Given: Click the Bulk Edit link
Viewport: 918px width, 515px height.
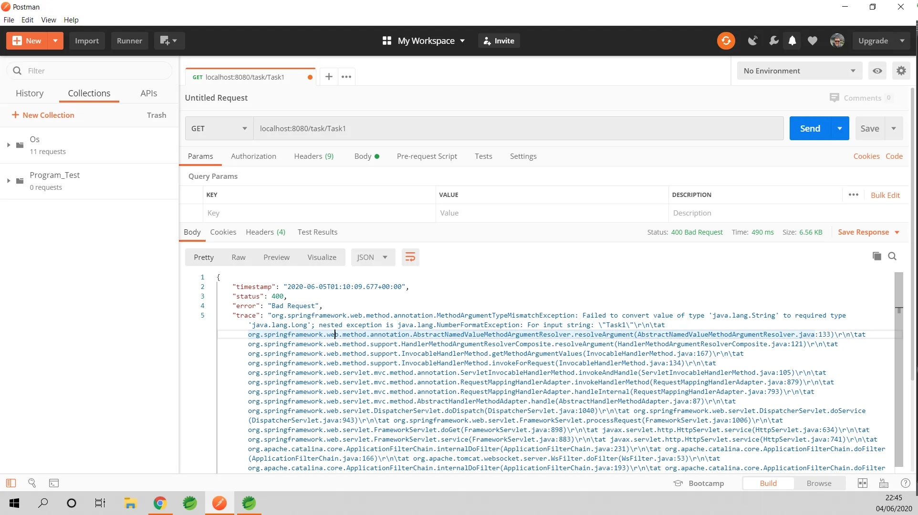Looking at the screenshot, I should [x=885, y=195].
